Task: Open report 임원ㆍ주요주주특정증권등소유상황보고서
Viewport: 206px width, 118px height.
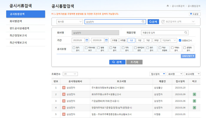Action: [112, 114]
